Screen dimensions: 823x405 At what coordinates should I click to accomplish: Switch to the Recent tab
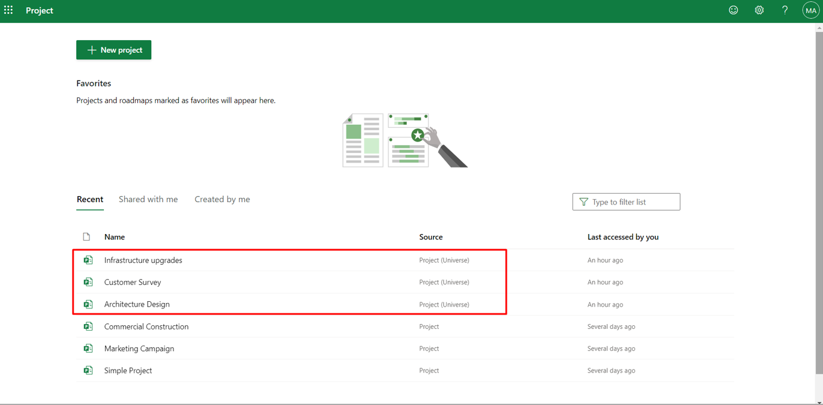point(90,199)
